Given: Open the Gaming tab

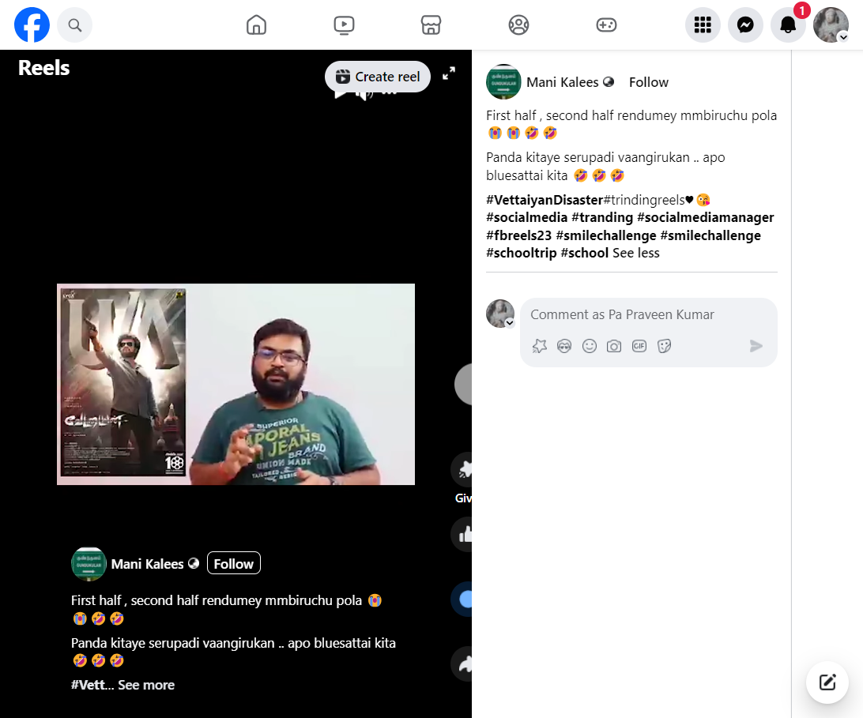Looking at the screenshot, I should 606,24.
